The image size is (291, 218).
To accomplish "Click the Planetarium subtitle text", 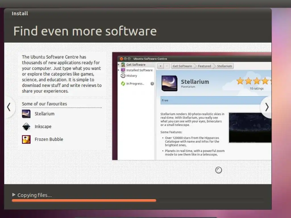I will point(188,87).
